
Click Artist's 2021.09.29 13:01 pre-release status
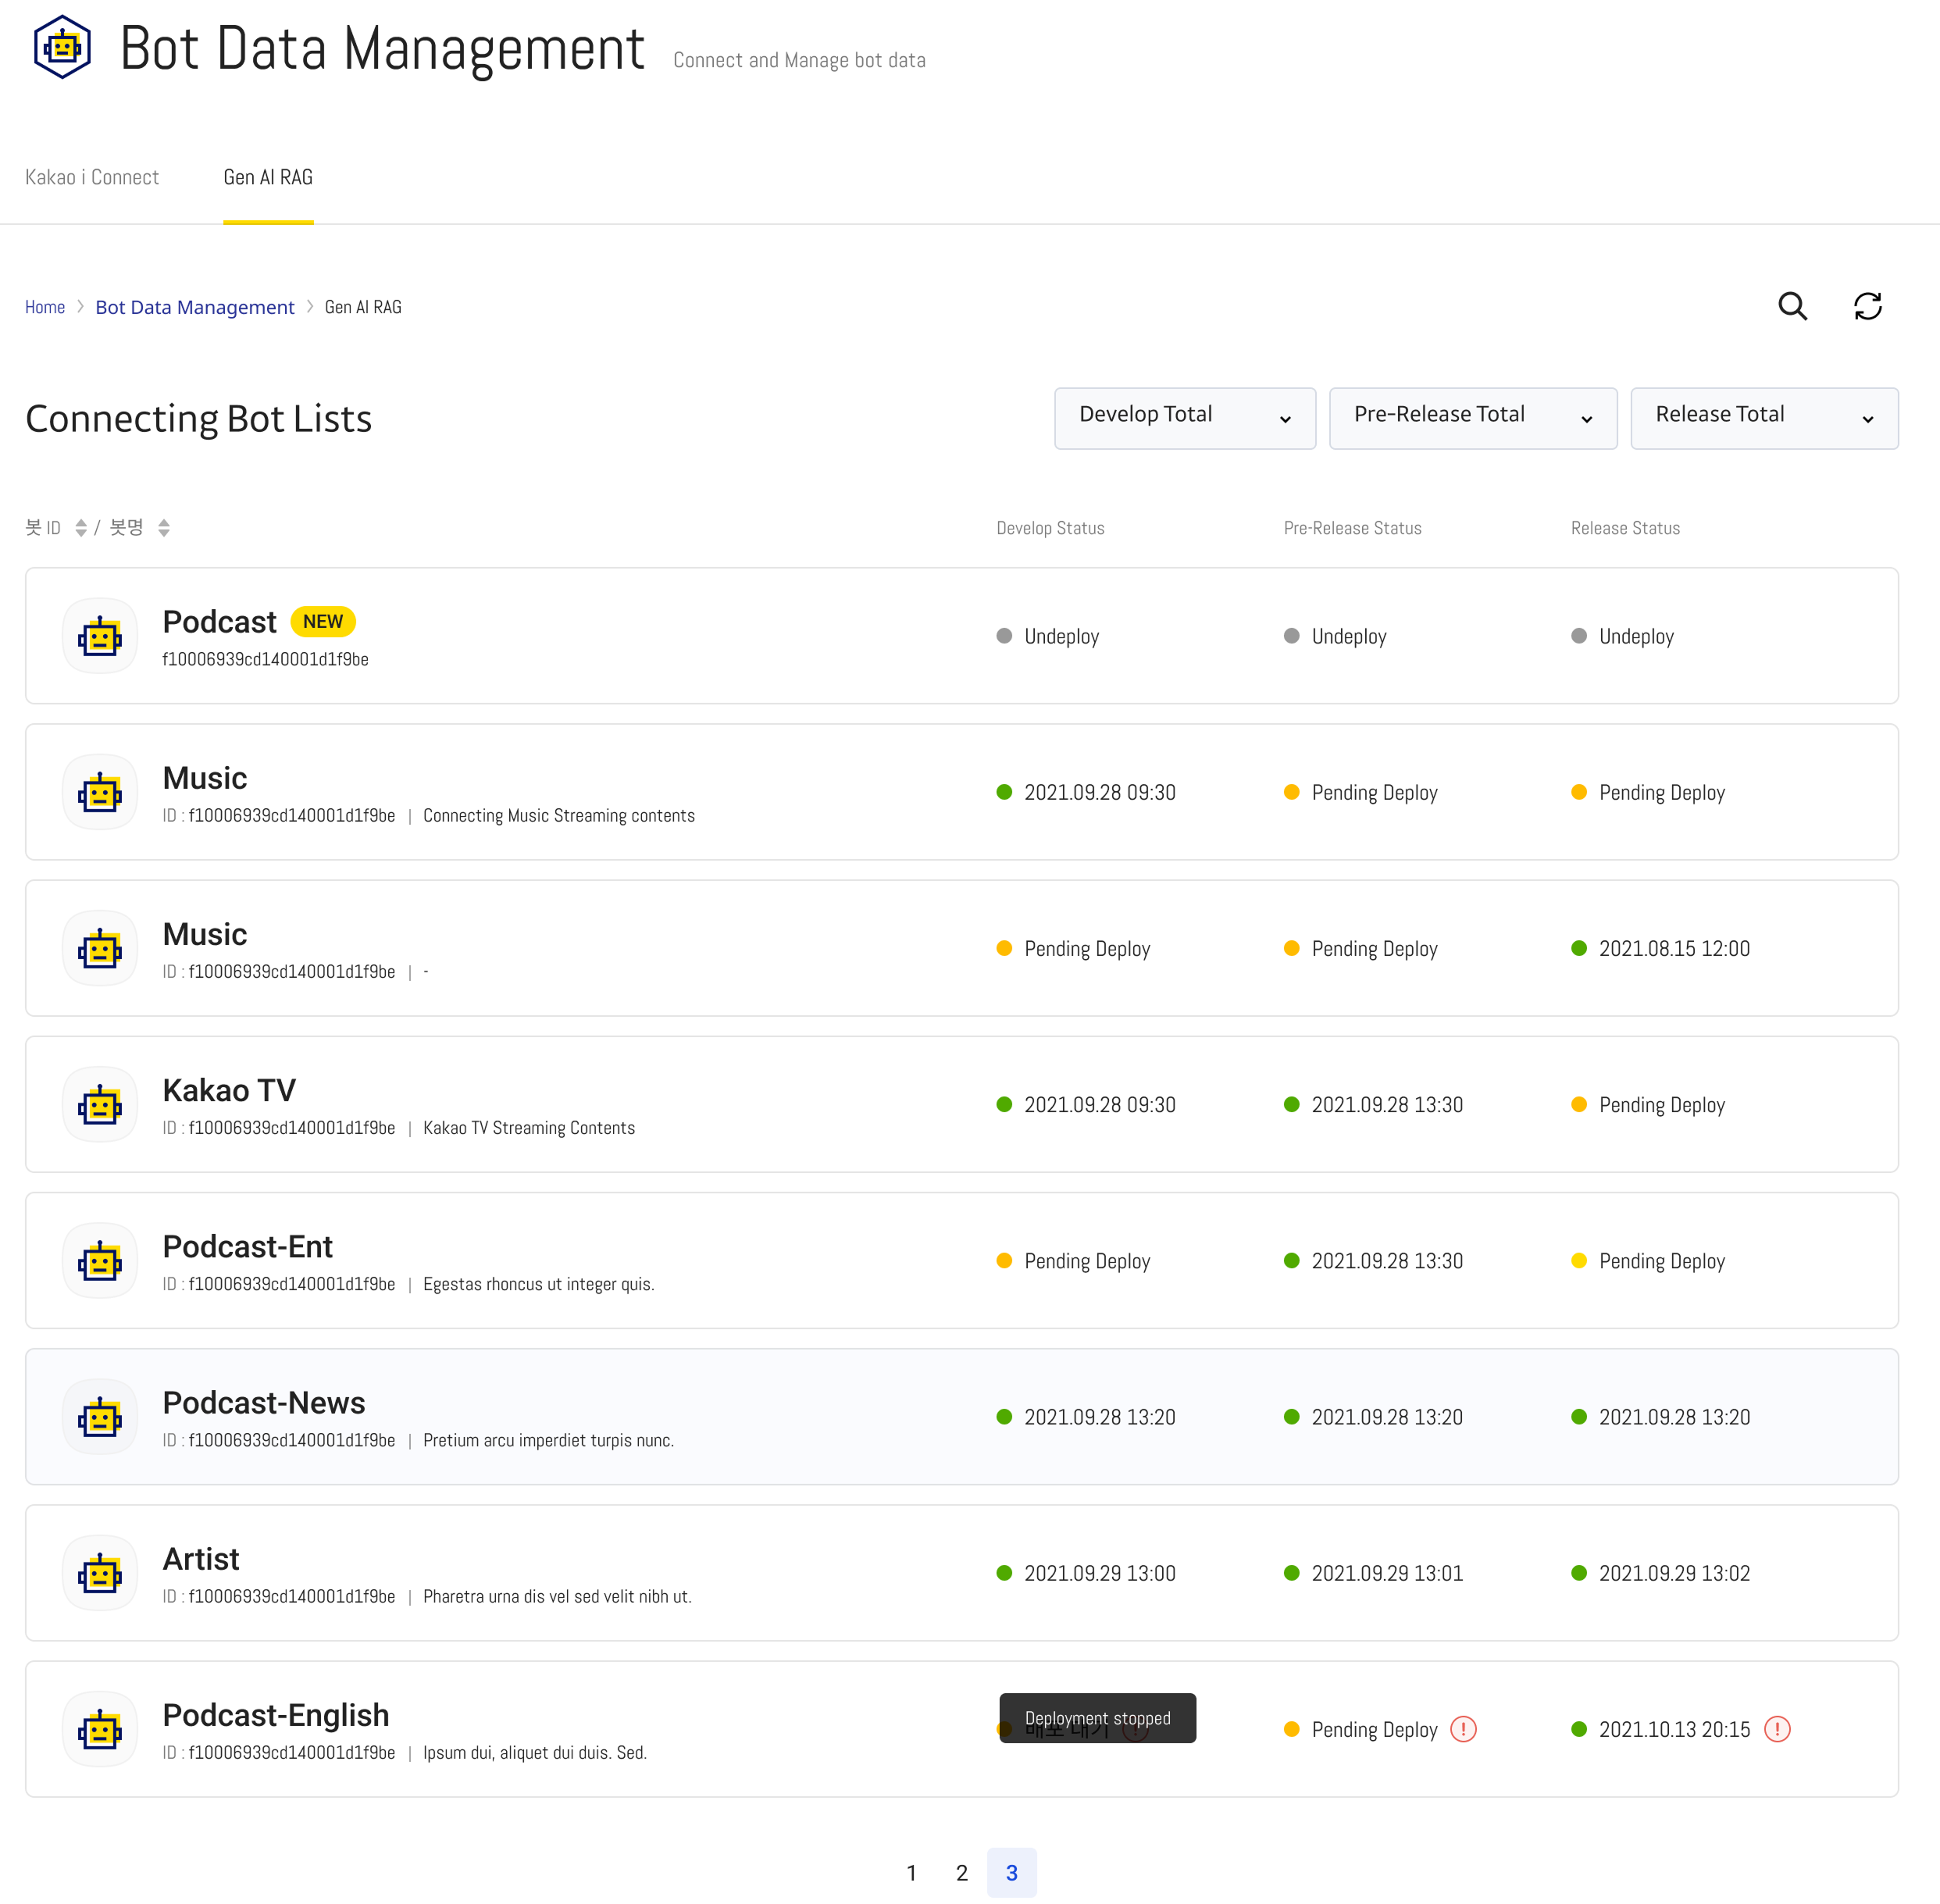(x=1373, y=1572)
